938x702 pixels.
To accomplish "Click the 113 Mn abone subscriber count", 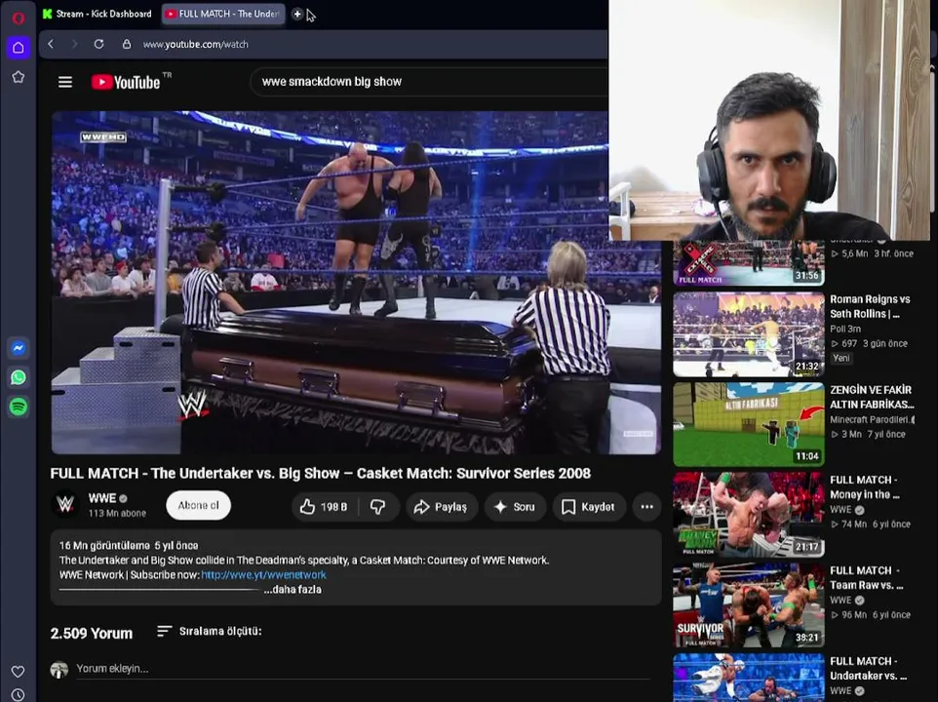I will tap(117, 513).
